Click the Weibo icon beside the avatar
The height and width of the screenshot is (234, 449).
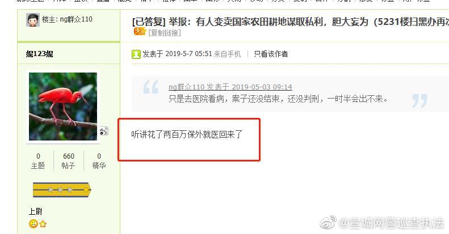[104, 131]
